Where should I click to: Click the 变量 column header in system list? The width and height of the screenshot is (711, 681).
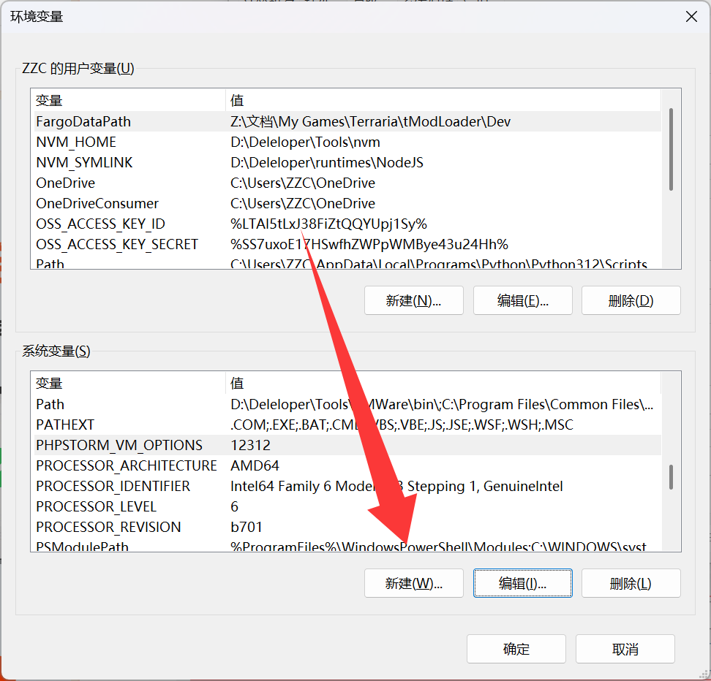[129, 383]
